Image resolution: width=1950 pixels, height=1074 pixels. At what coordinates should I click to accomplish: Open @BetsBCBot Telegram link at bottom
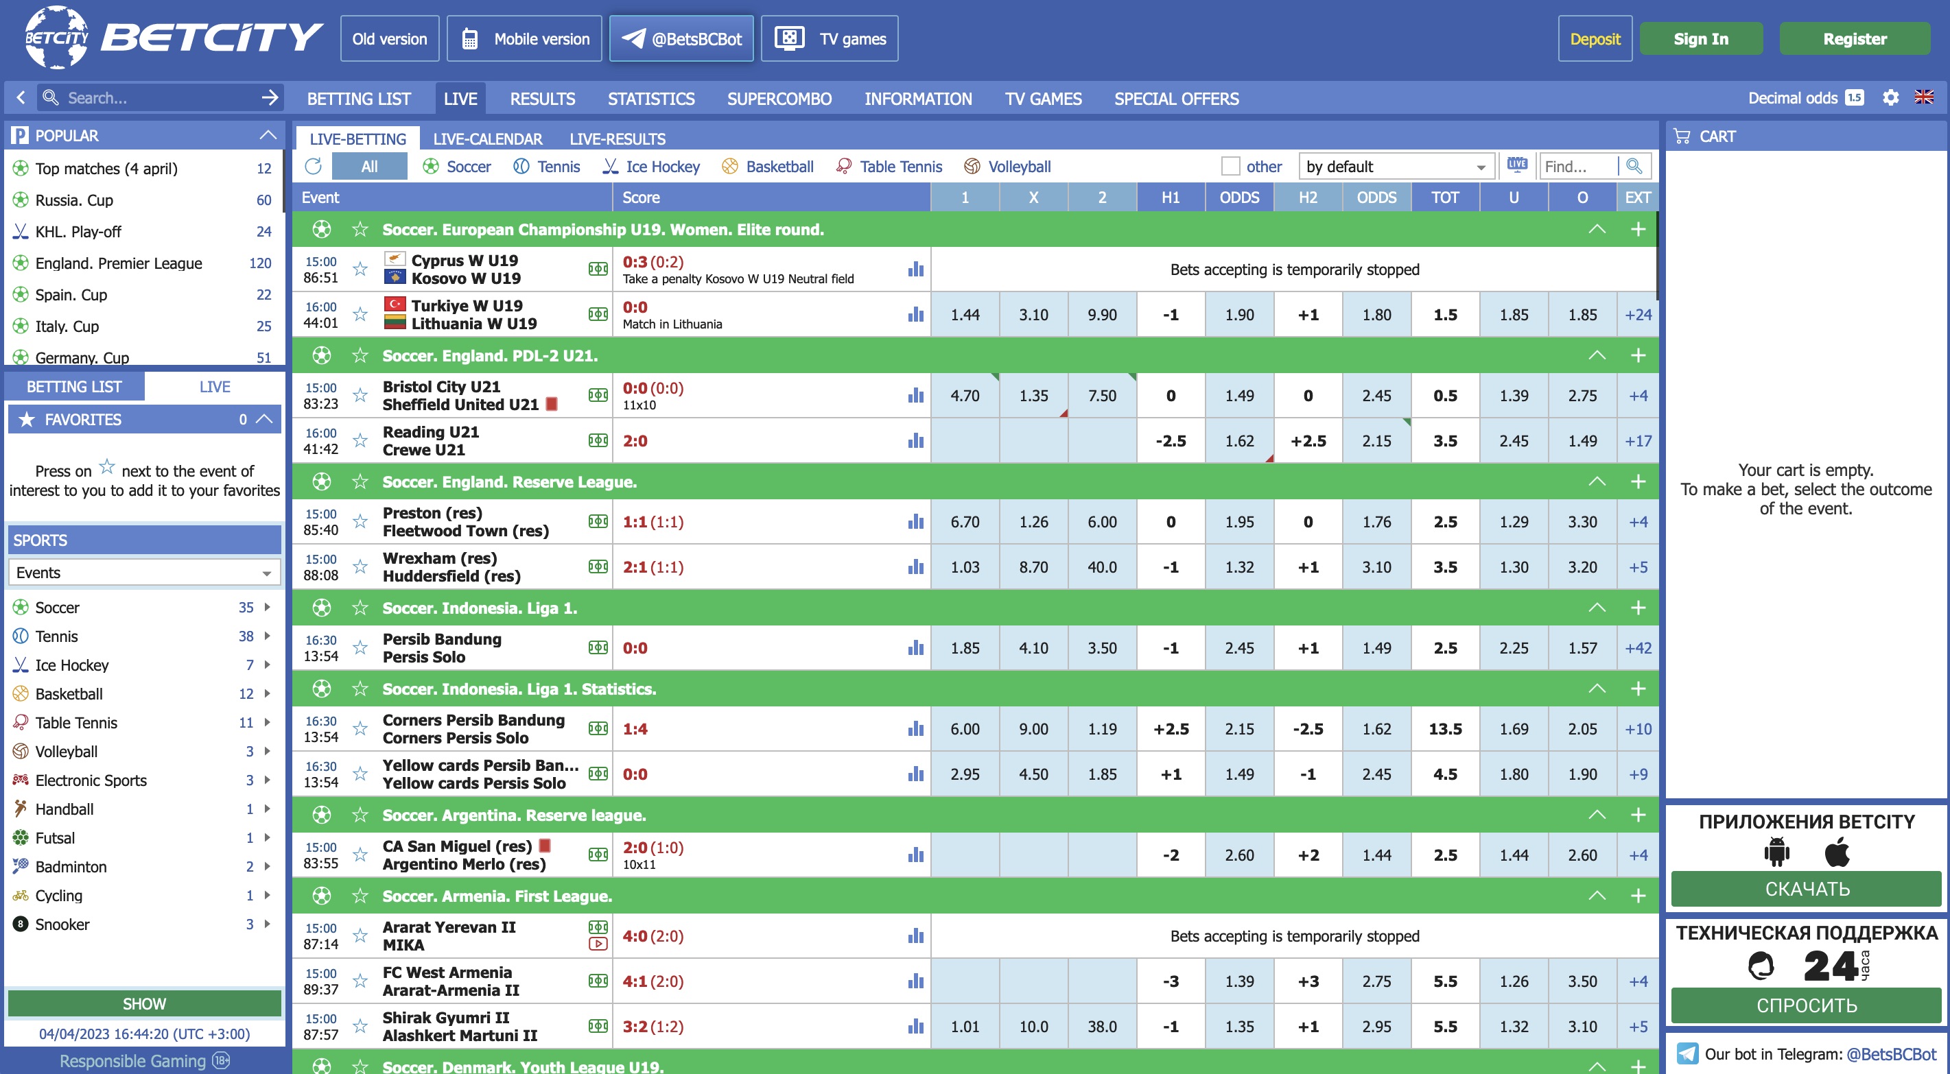pos(1891,1053)
